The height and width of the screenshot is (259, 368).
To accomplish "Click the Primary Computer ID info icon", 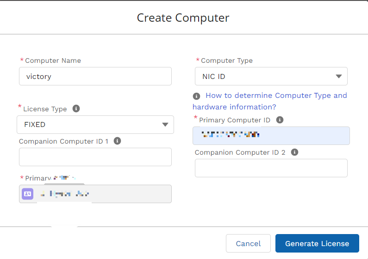I will tap(280, 120).
